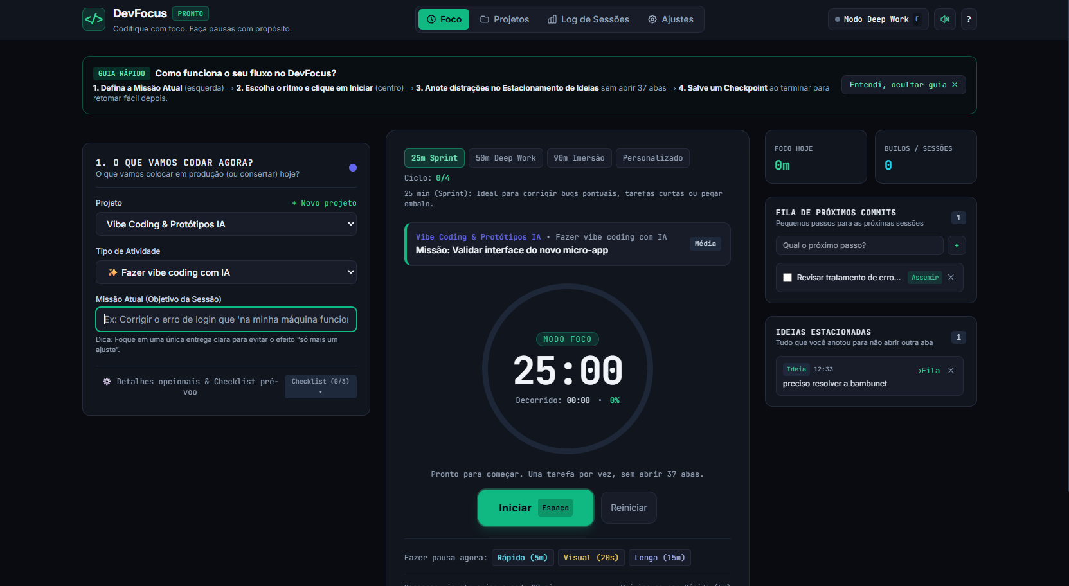
Task: Click 'Assumir' on the queued commit
Action: tap(925, 278)
